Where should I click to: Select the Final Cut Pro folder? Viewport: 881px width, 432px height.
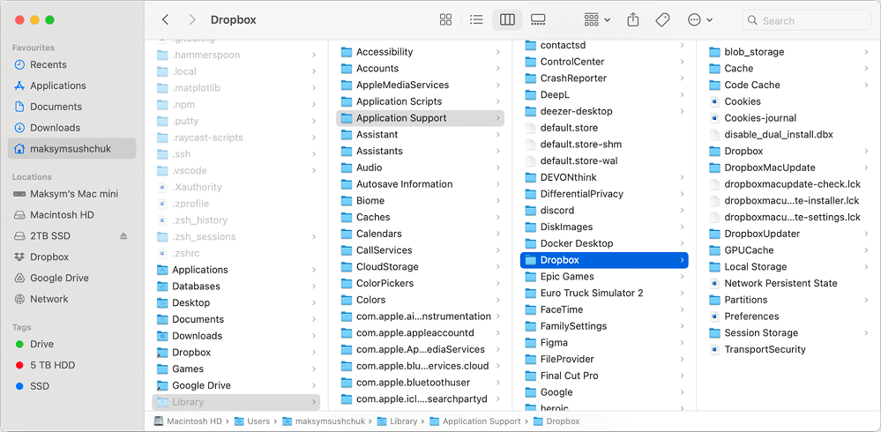[604, 376]
